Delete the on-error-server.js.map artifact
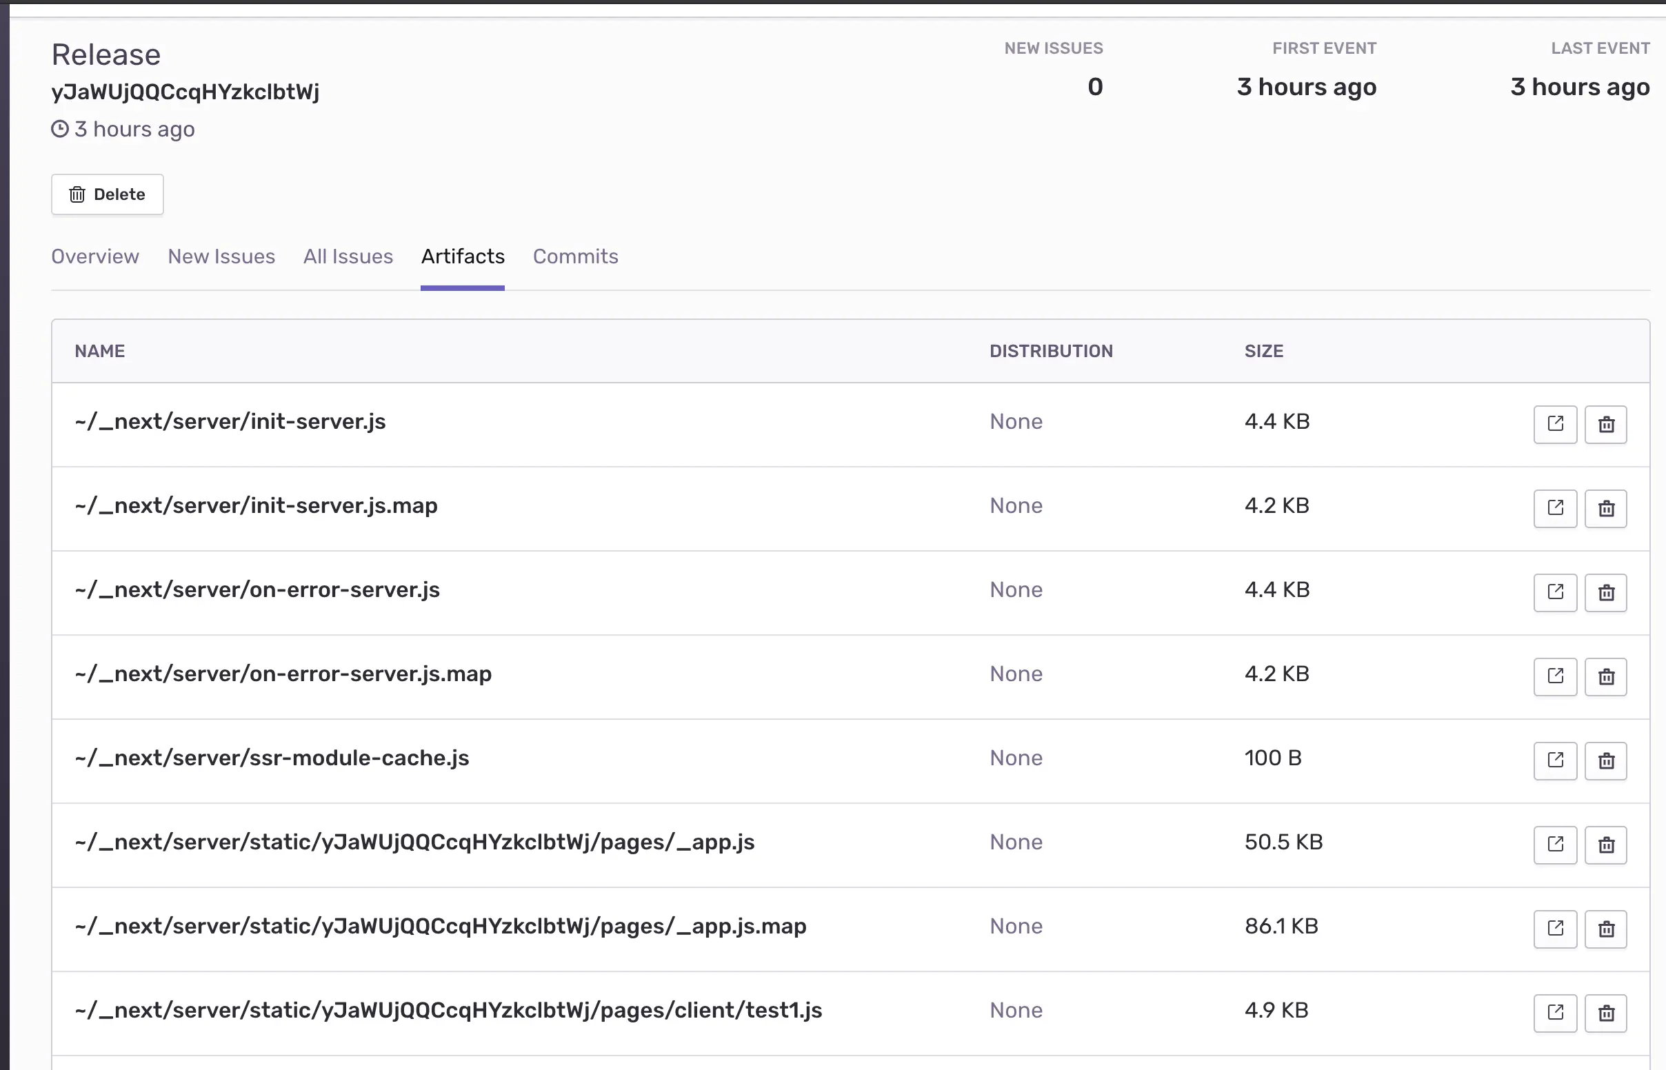Image resolution: width=1666 pixels, height=1070 pixels. click(x=1605, y=676)
